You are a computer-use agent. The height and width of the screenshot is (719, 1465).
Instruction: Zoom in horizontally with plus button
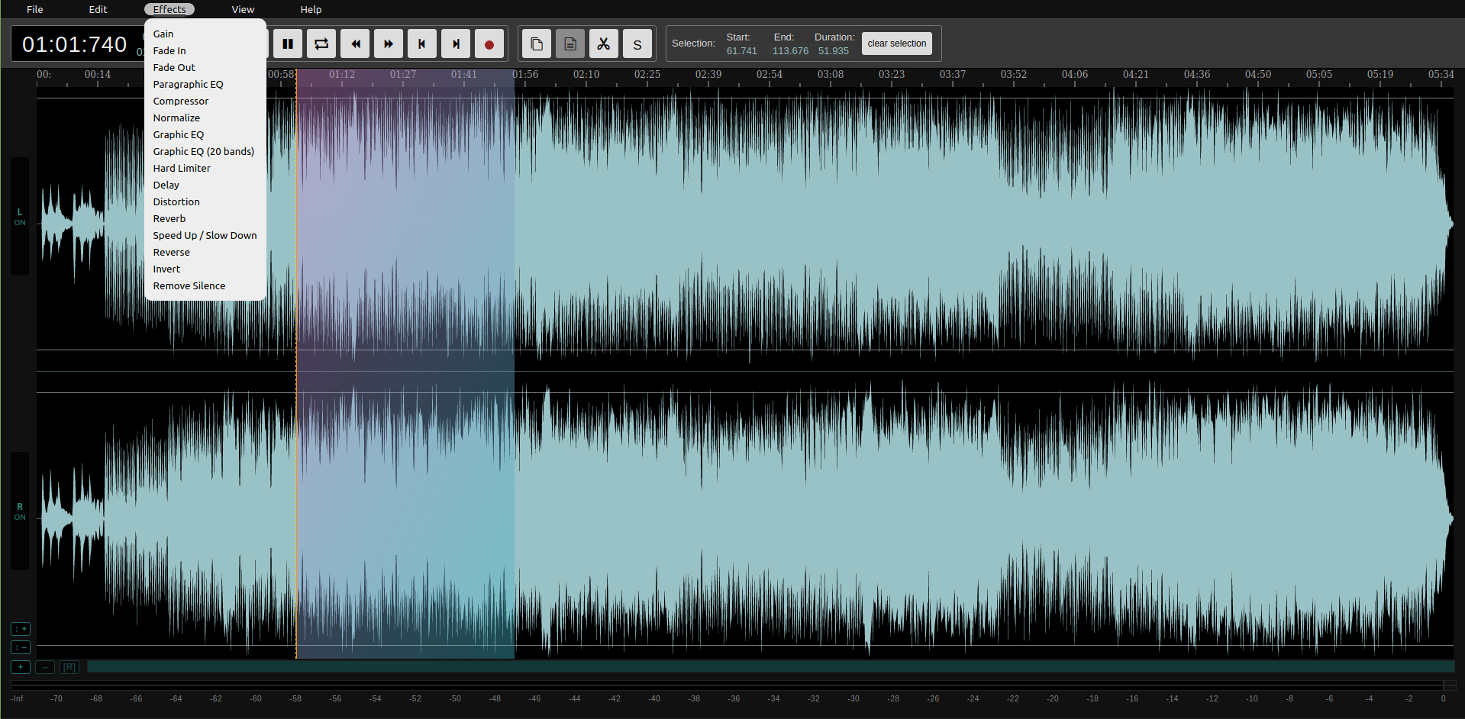coord(21,667)
